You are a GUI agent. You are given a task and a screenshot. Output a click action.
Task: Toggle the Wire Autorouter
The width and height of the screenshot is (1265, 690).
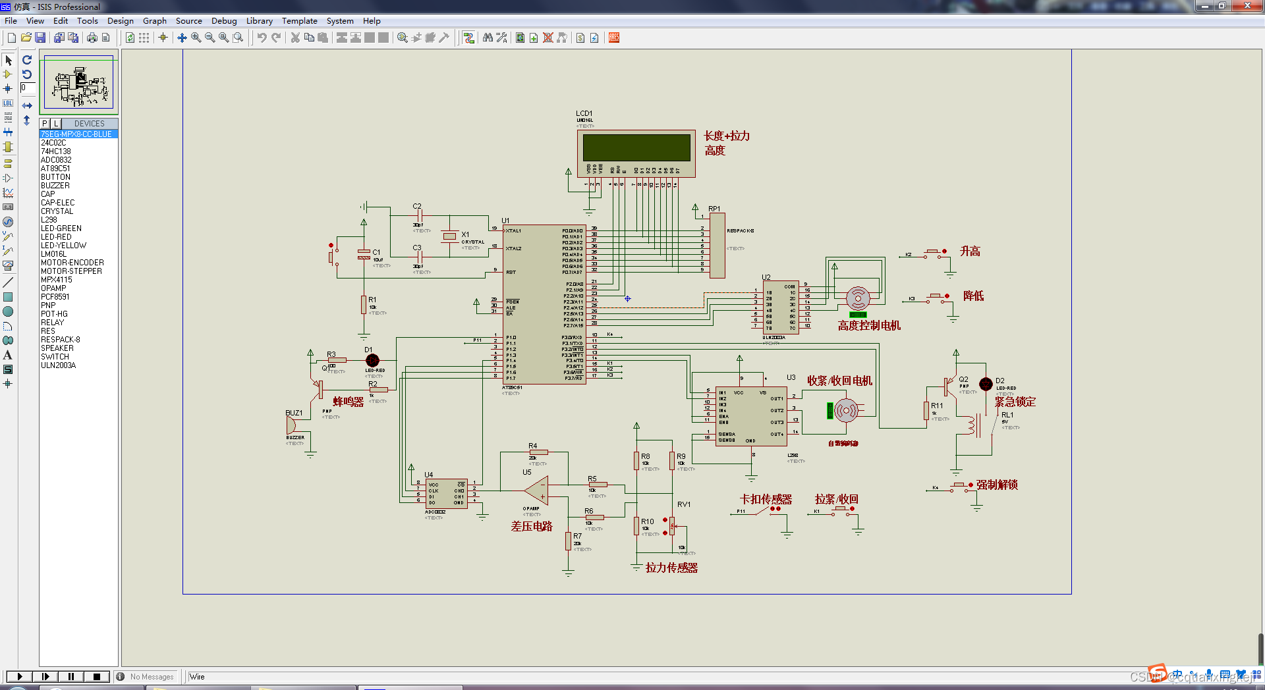(x=468, y=38)
